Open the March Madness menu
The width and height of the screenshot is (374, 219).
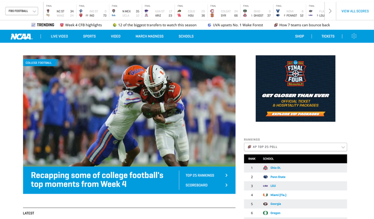pyautogui.click(x=150, y=36)
